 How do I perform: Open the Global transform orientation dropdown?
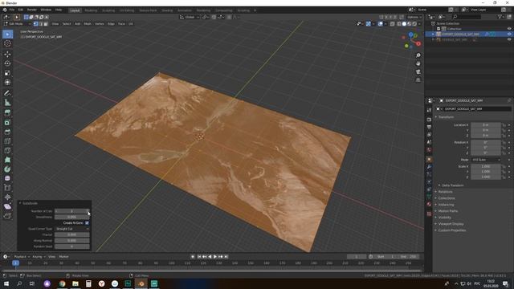click(x=190, y=17)
